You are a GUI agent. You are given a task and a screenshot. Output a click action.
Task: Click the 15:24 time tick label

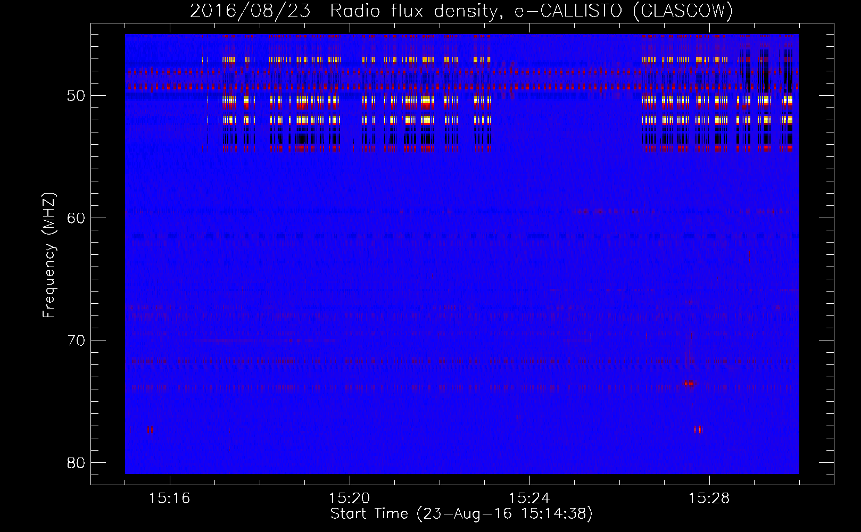click(529, 498)
